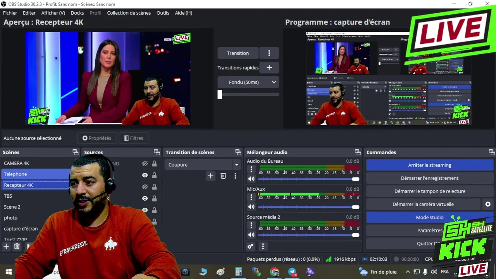Viewport: 496px width, 279px height.
Task: Toggle the lock on the first source row
Action: [154, 164]
